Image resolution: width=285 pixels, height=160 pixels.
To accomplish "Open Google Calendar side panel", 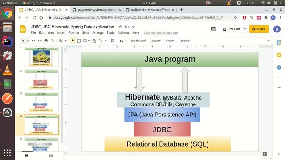I will tap(279, 43).
